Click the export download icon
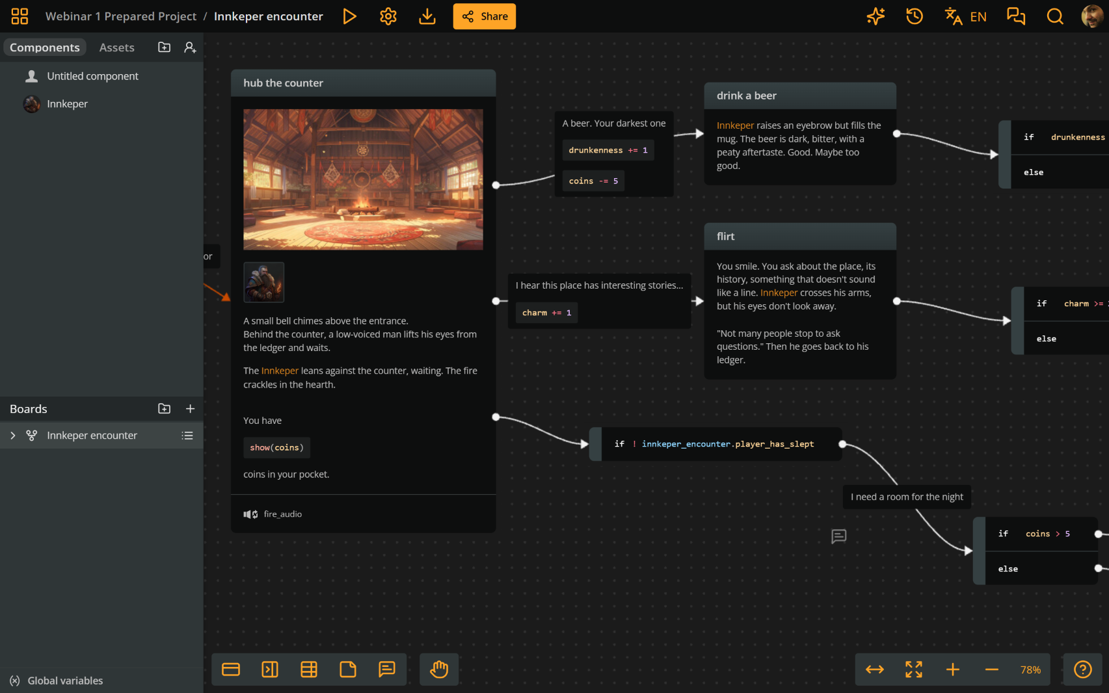1109x693 pixels. point(427,16)
